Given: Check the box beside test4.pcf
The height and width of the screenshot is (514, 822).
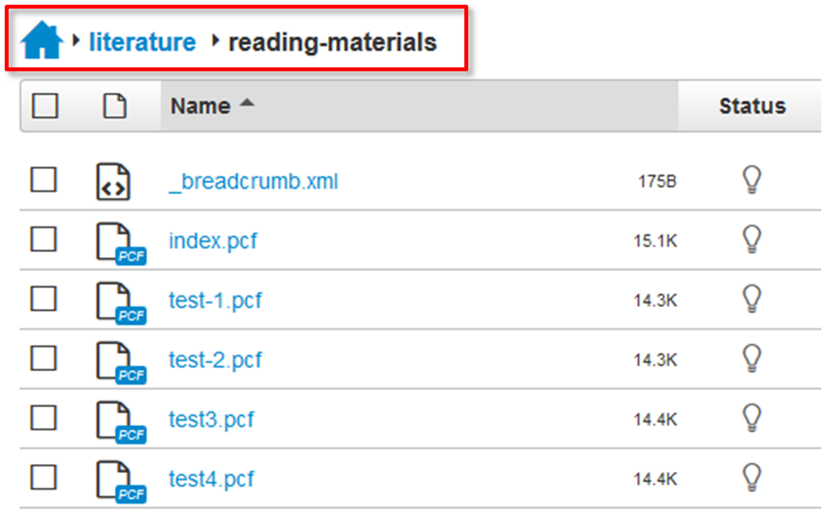Looking at the screenshot, I should [44, 476].
